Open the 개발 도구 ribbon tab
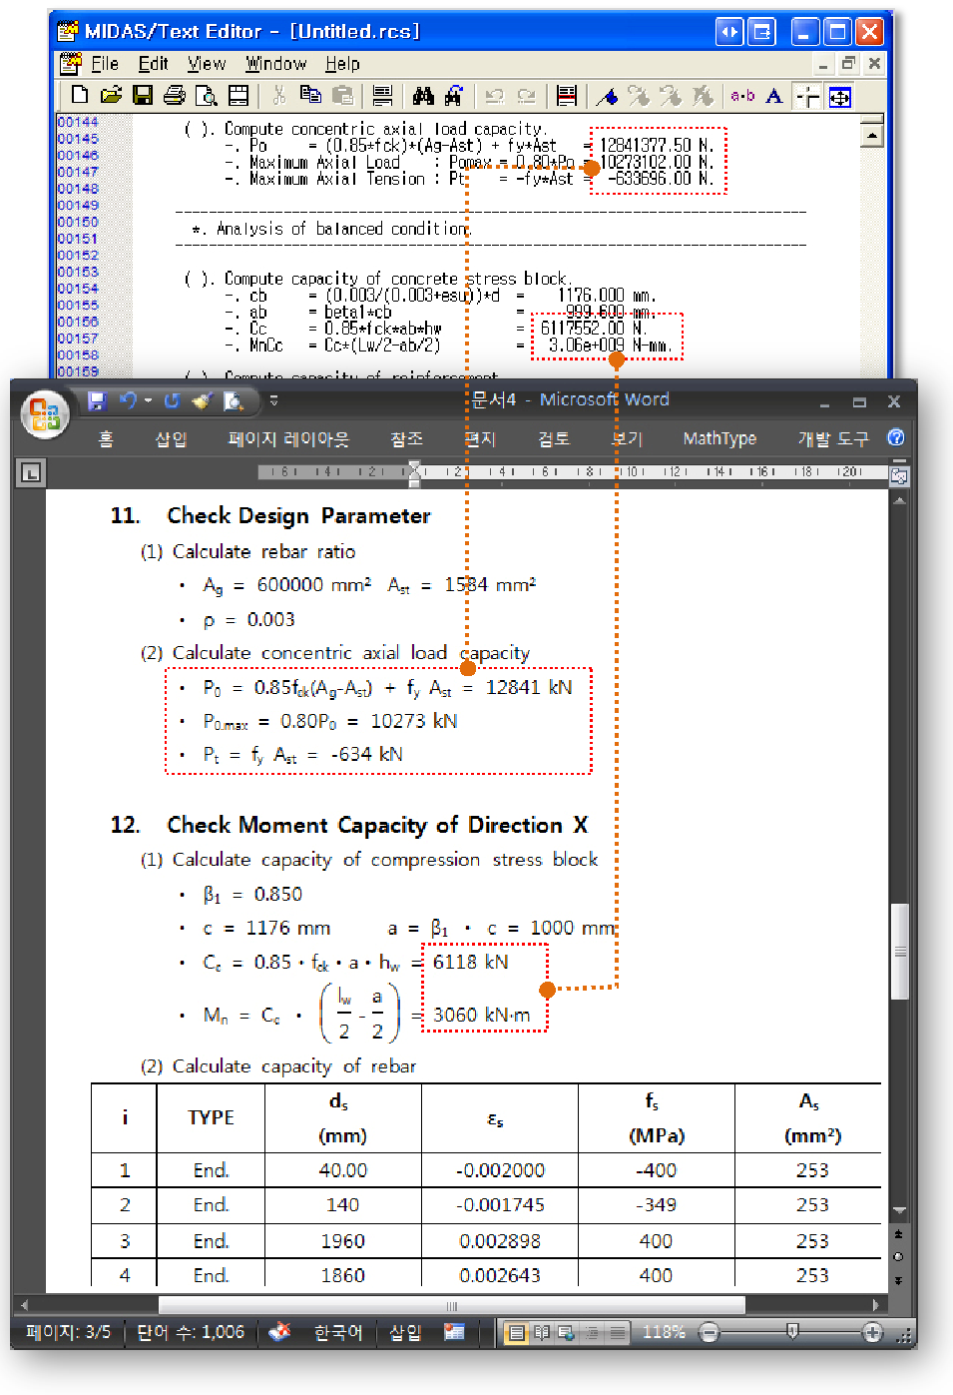 coord(833,438)
